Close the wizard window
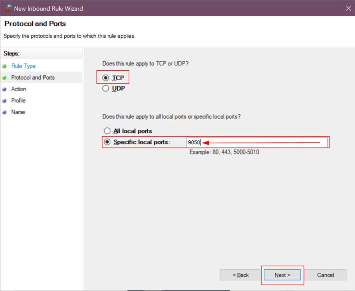The image size is (355, 291). (x=349, y=8)
